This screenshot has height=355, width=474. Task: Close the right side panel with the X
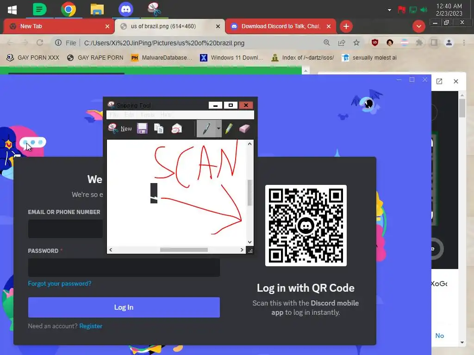456,81
